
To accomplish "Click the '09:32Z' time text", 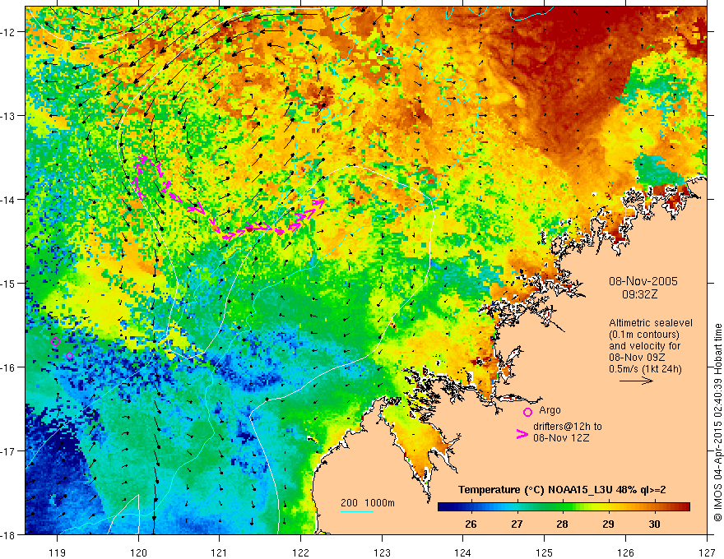I will [639, 294].
